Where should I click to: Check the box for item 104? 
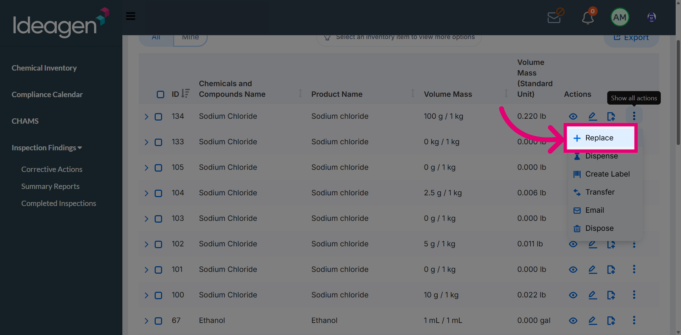tap(158, 193)
